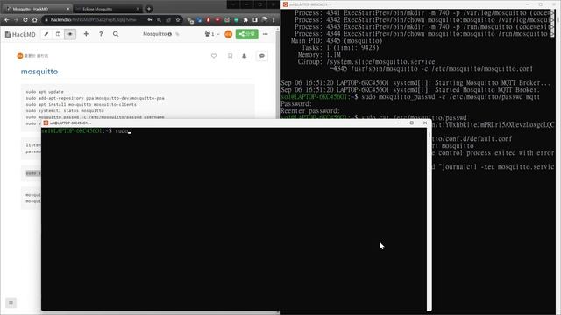Like the note with heart icon
This screenshot has width=561, height=315.
[x=214, y=56]
